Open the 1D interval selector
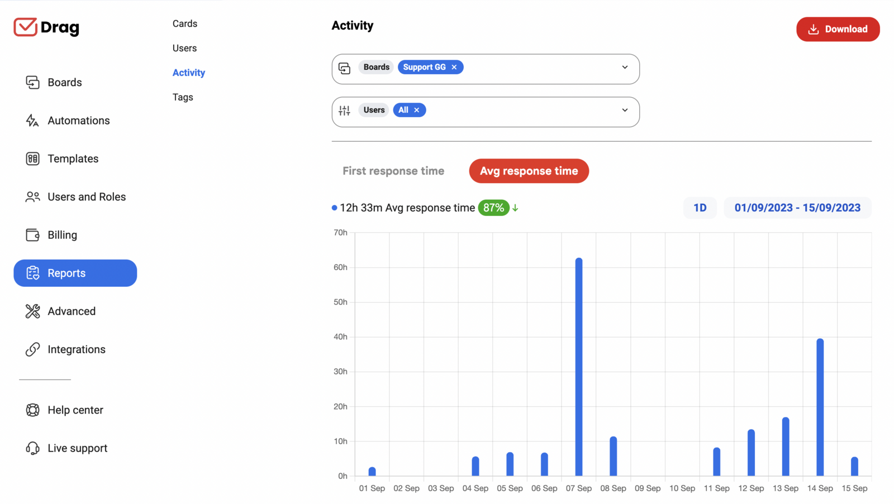894x504 pixels. [x=700, y=208]
